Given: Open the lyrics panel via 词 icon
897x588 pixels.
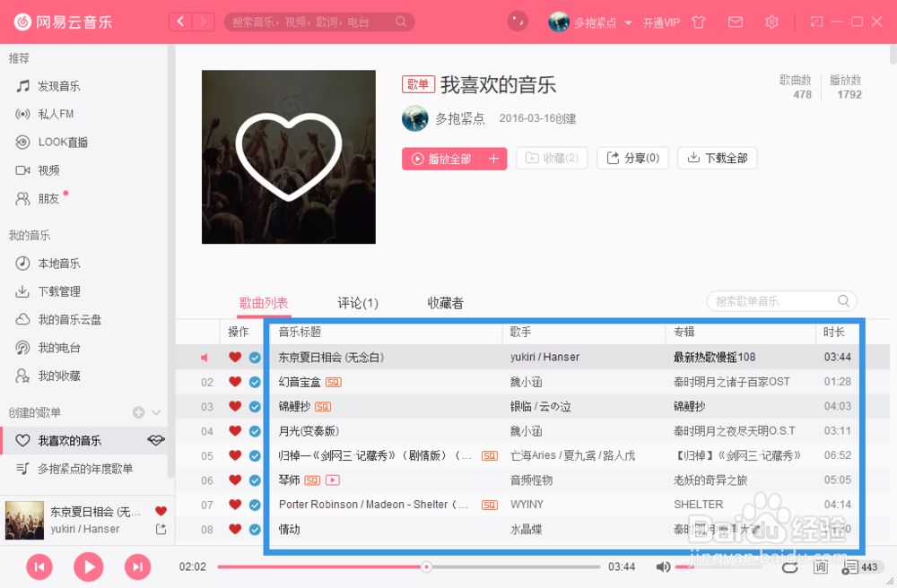Looking at the screenshot, I should pos(821,566).
